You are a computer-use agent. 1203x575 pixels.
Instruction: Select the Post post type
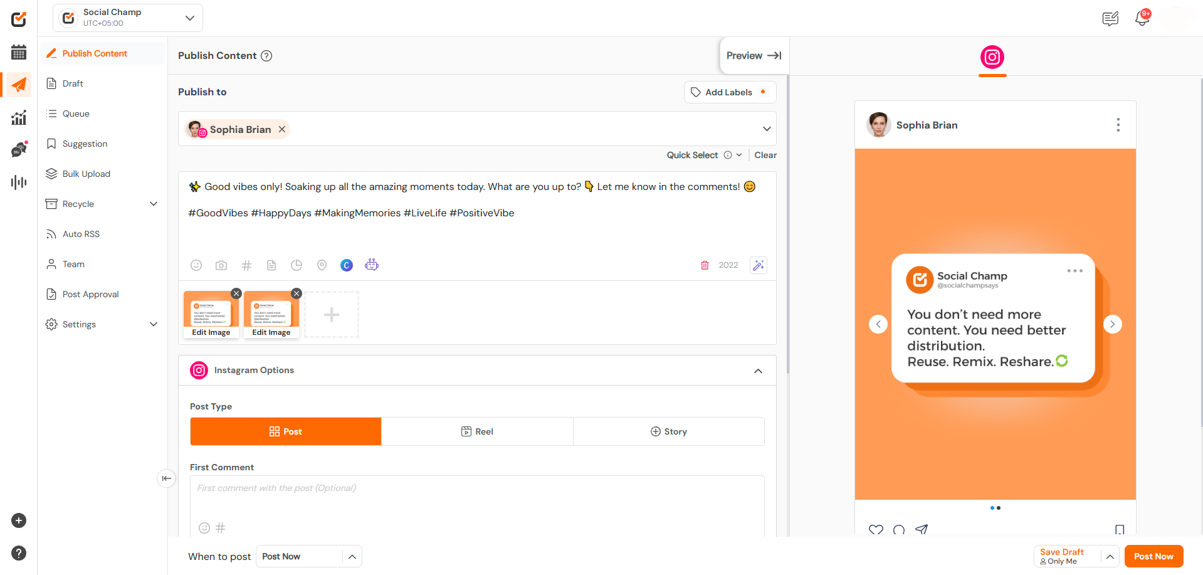point(286,431)
